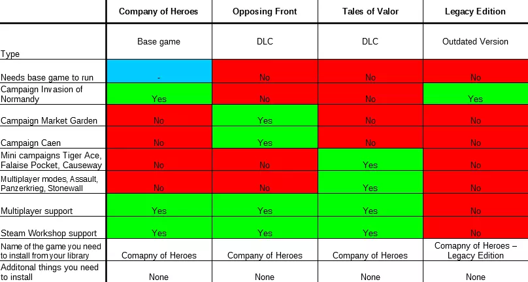Select the "Additonal things you need to install" label
528x282 pixels.
click(x=50, y=272)
